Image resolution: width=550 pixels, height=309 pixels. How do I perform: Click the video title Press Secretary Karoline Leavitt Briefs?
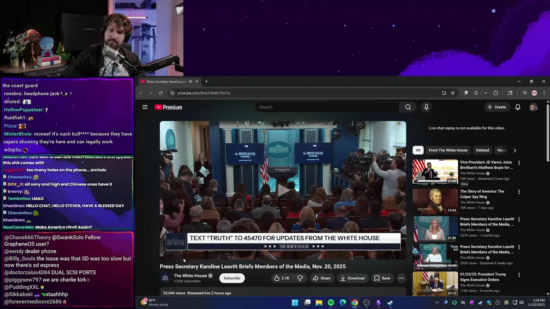coord(253,267)
